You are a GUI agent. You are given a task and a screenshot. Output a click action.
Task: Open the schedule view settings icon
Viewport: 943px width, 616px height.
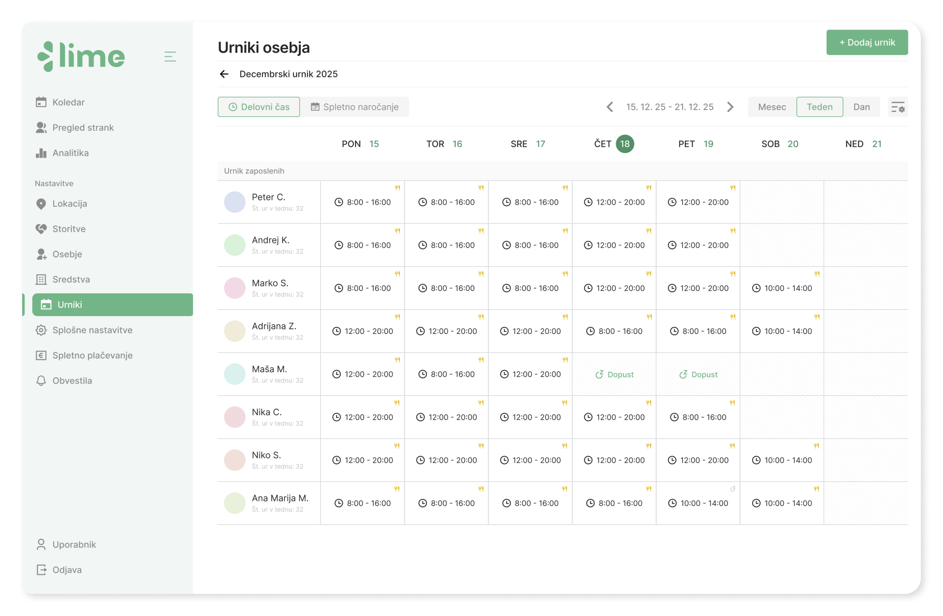coord(897,107)
